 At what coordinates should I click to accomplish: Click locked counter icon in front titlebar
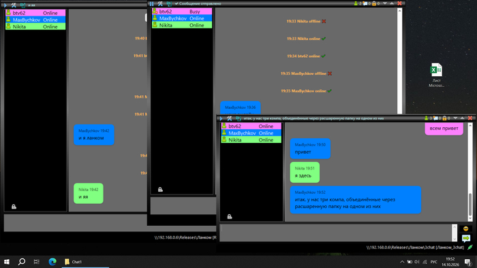[x=444, y=118]
